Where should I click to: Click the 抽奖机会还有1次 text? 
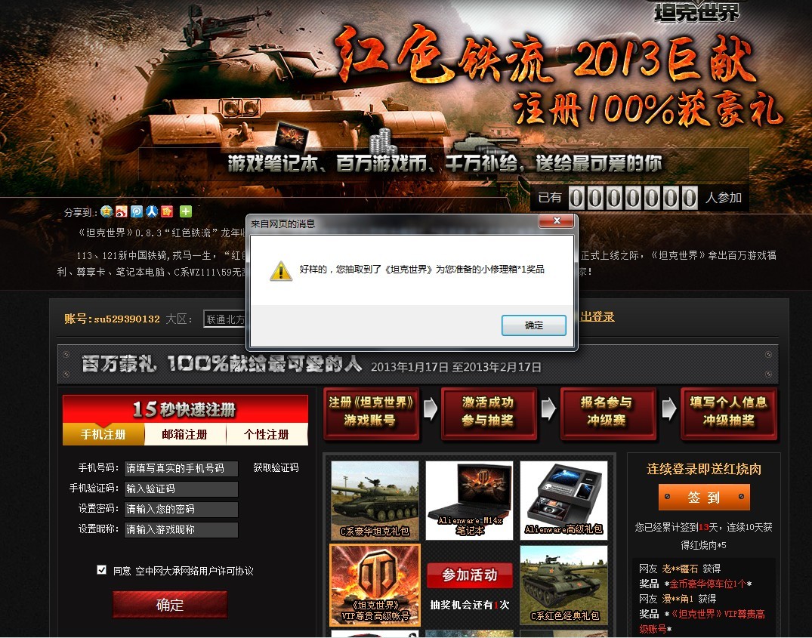tap(470, 605)
